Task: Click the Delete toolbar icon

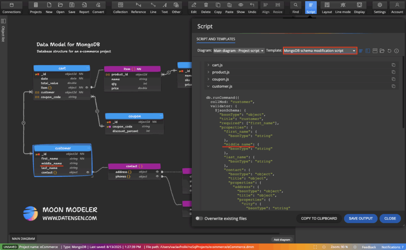Action: pyautogui.click(x=206, y=8)
